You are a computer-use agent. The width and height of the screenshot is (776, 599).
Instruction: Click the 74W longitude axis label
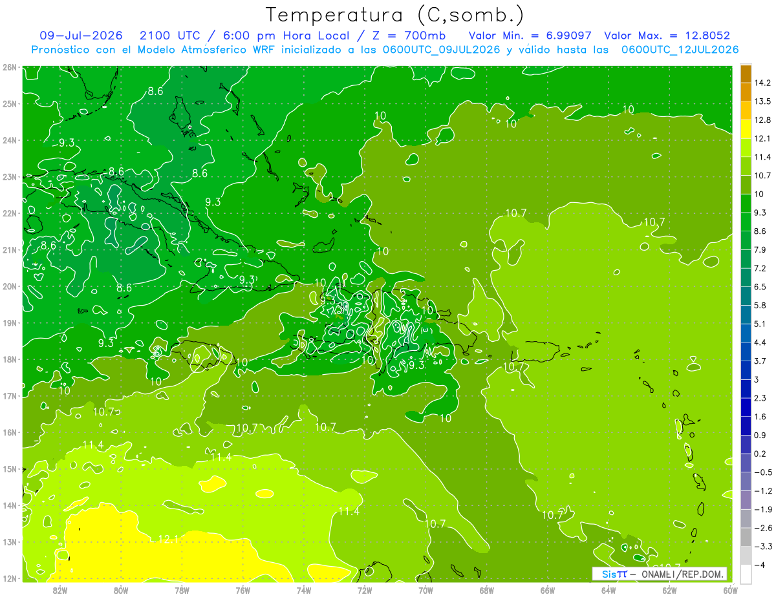[x=304, y=589]
